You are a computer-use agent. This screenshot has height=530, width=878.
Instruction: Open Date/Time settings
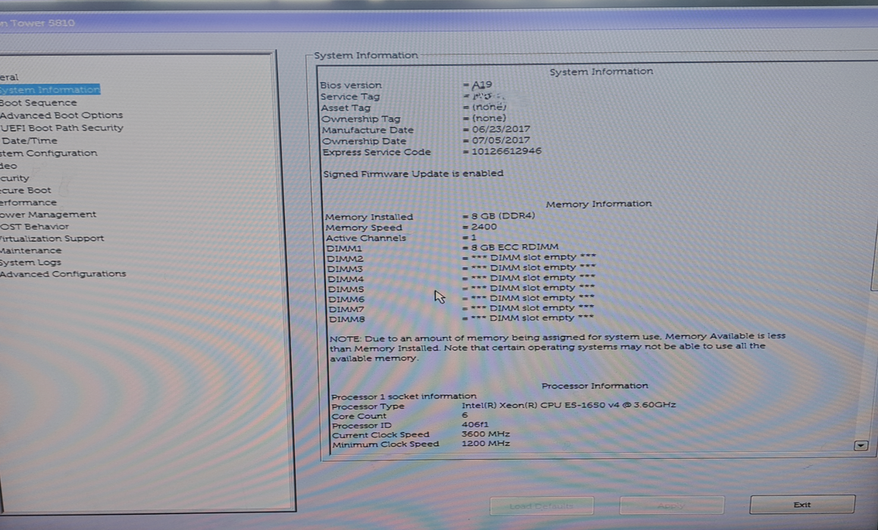pos(29,141)
